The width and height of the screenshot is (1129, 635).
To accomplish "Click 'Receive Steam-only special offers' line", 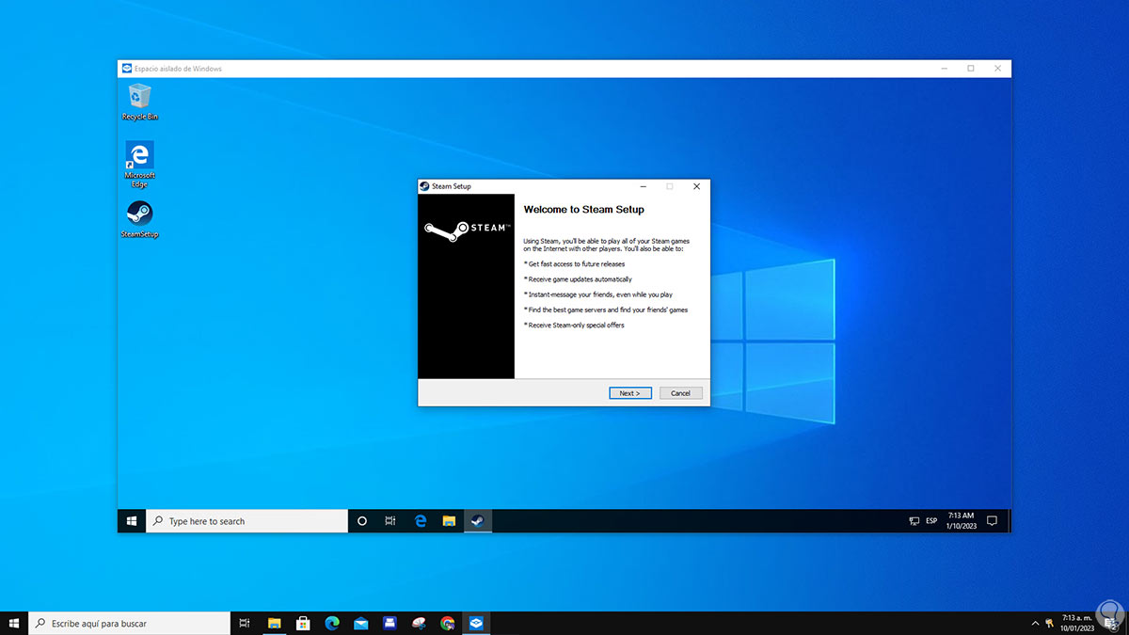I will [x=574, y=325].
